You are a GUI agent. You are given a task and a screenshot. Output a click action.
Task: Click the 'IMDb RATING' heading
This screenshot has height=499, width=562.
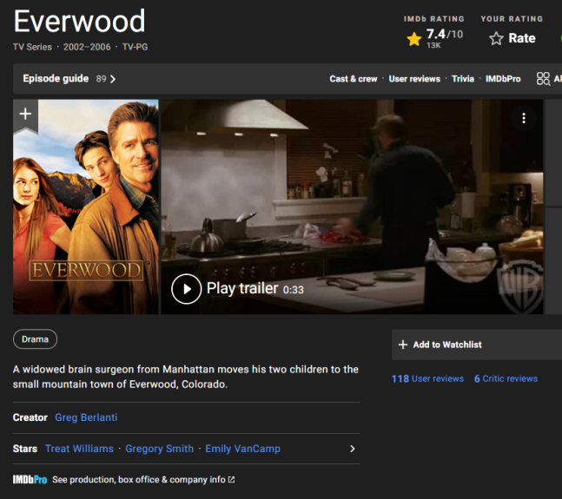click(433, 18)
